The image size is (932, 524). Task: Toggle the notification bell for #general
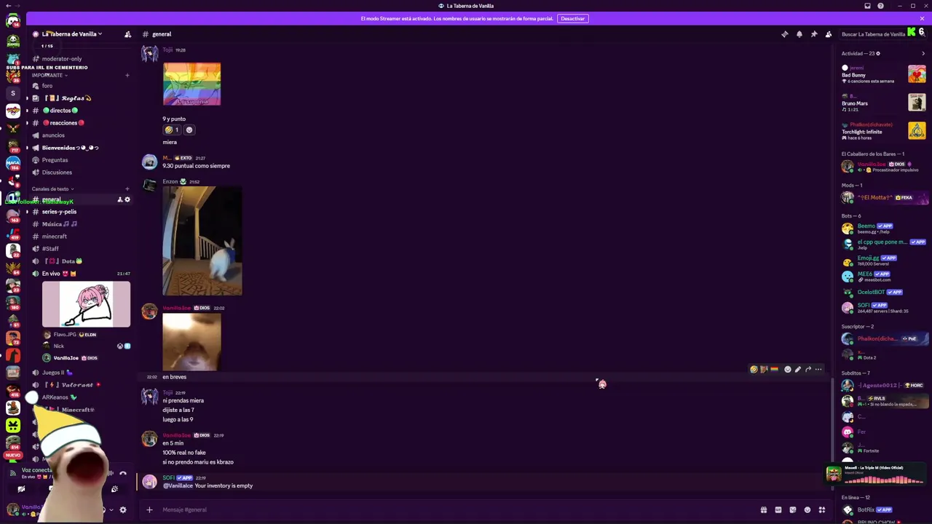pyautogui.click(x=799, y=34)
